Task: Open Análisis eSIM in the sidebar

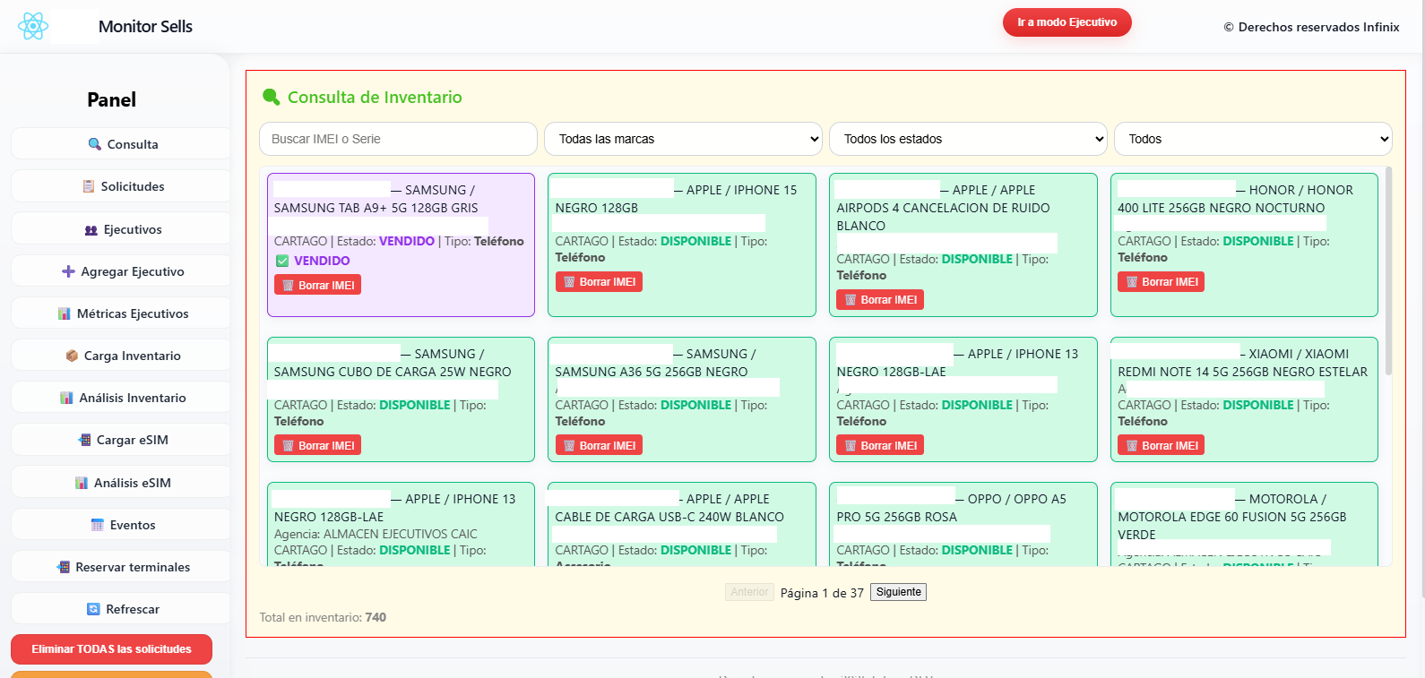Action: point(121,483)
